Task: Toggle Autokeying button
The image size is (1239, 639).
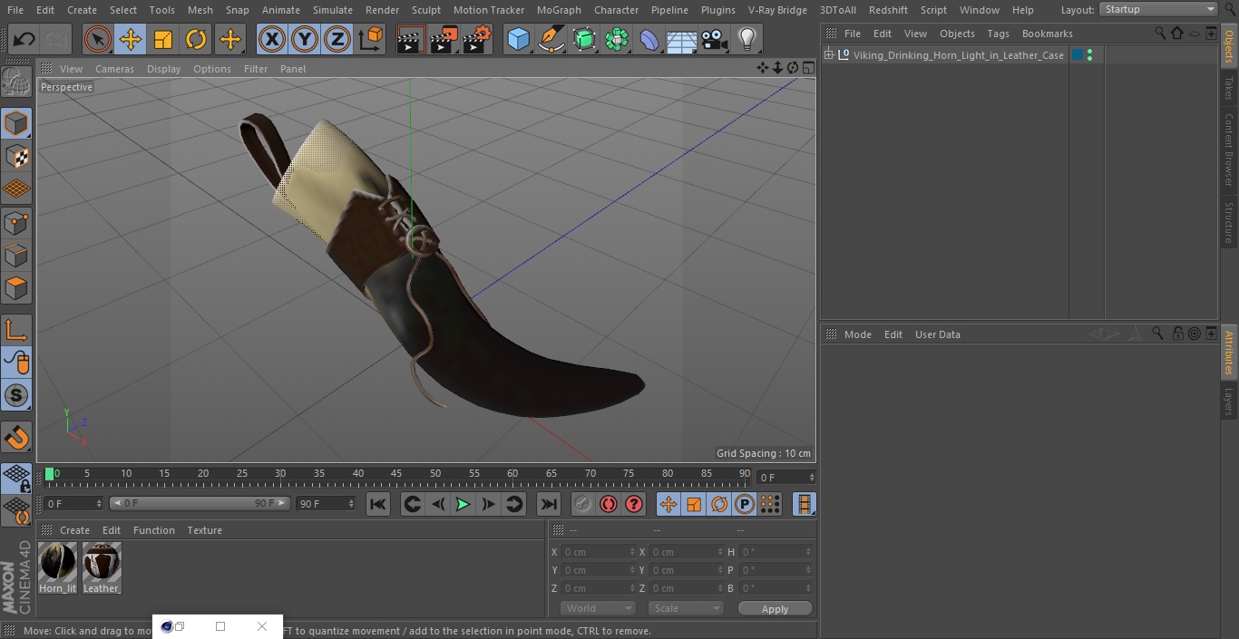Action: [609, 504]
